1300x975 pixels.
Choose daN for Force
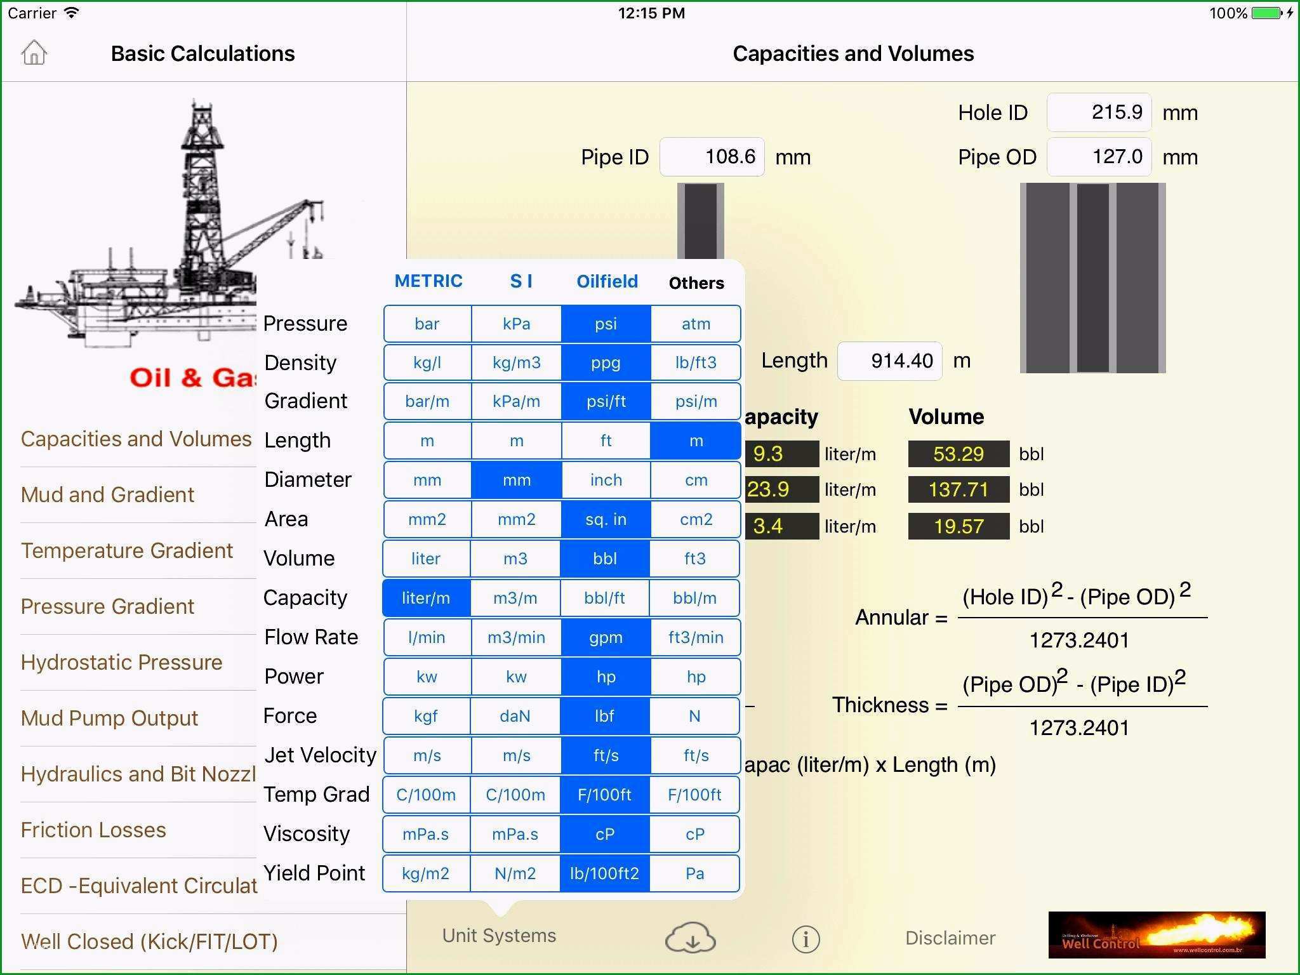coord(515,717)
